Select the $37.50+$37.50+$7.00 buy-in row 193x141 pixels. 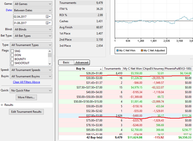click(125, 87)
